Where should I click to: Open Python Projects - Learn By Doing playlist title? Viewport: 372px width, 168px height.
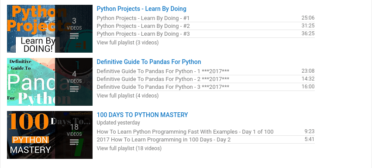[x=141, y=9]
